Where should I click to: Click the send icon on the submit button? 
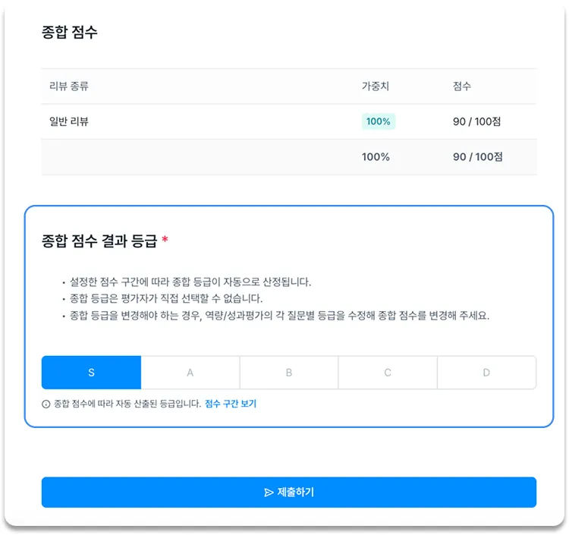tap(269, 493)
